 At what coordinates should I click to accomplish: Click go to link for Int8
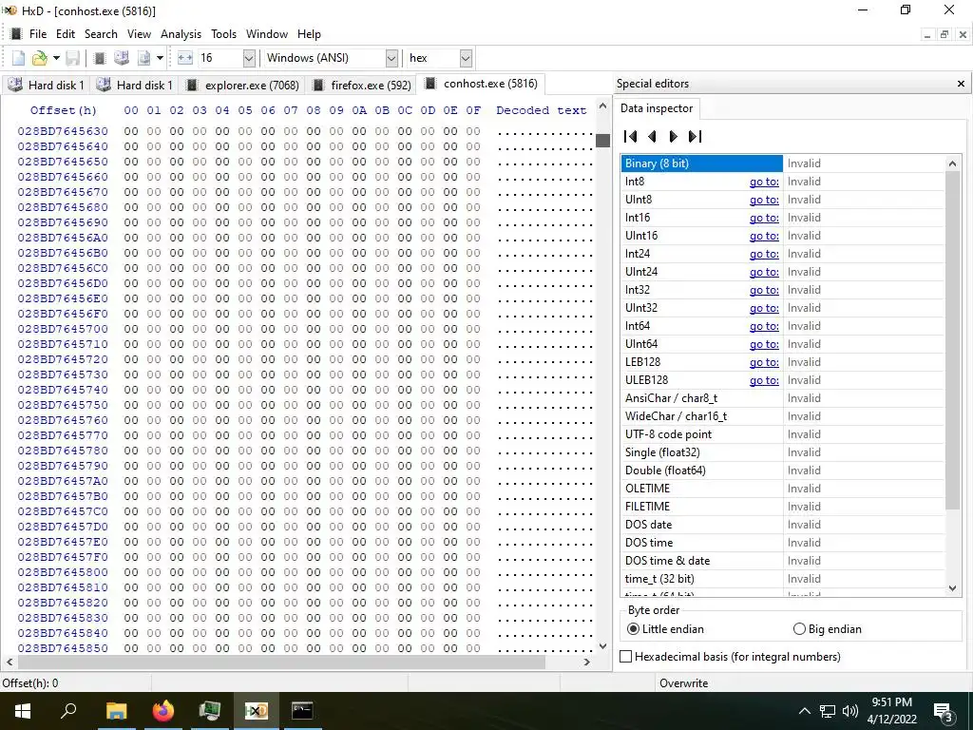pos(764,182)
